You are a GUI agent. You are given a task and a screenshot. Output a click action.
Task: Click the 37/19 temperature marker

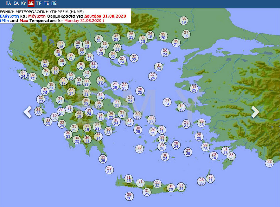click(x=186, y=34)
